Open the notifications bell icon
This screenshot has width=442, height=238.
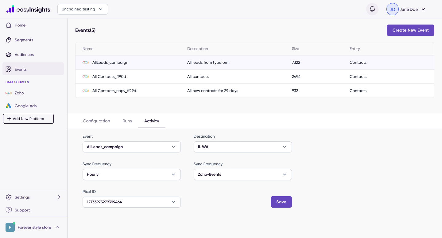coord(372,9)
